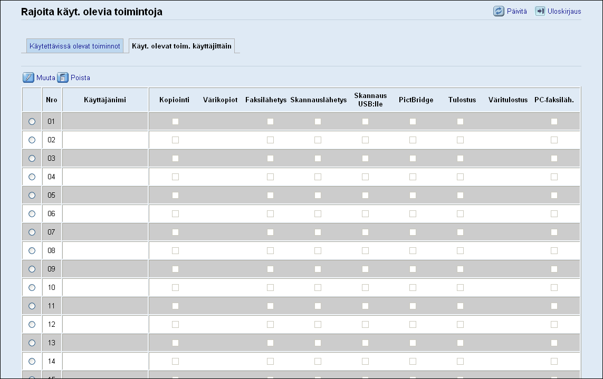Toggle PC-faksiläh. checkbox for user 13
Image resolution: width=603 pixels, height=379 pixels.
[554, 343]
